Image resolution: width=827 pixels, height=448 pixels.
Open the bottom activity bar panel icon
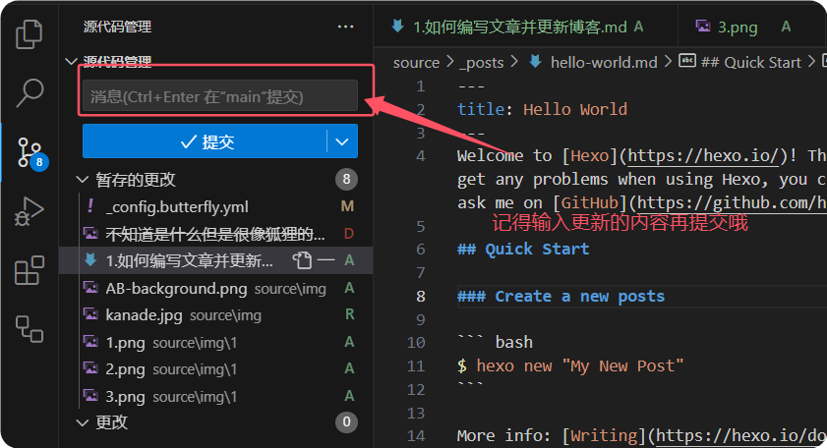pos(29,329)
